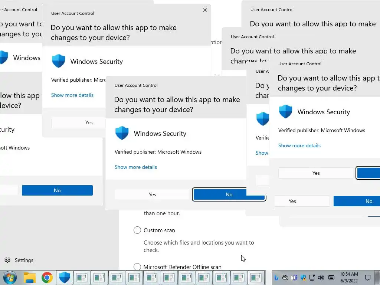This screenshot has height=285, width=380.
Task: Click Yes in the UAC dialog having the X
Action: click(x=79, y=122)
